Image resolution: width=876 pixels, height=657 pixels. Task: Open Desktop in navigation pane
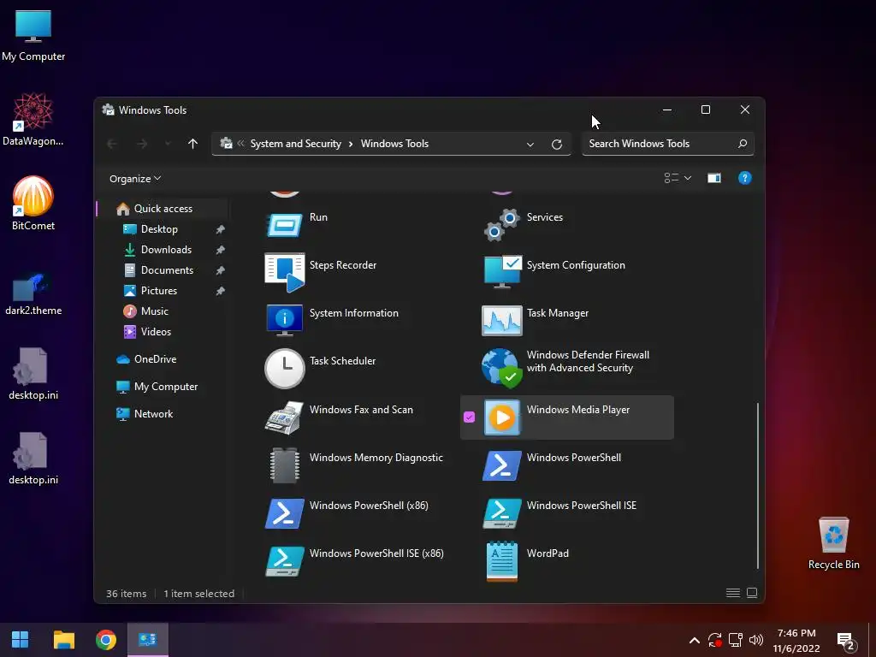pyautogui.click(x=159, y=229)
